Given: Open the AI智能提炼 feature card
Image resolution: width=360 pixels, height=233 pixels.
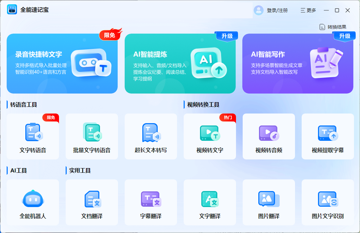Looking at the screenshot, I should tap(180, 64).
